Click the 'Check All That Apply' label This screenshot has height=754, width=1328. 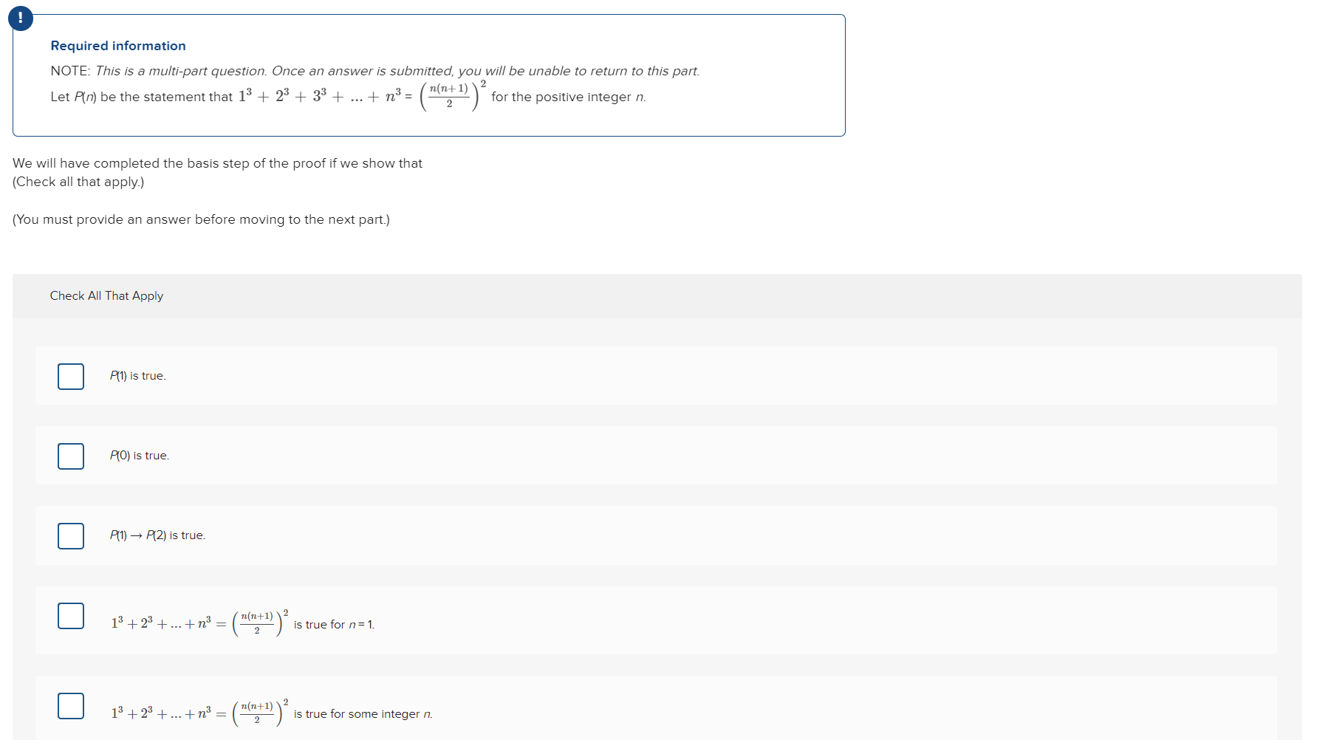click(x=106, y=295)
